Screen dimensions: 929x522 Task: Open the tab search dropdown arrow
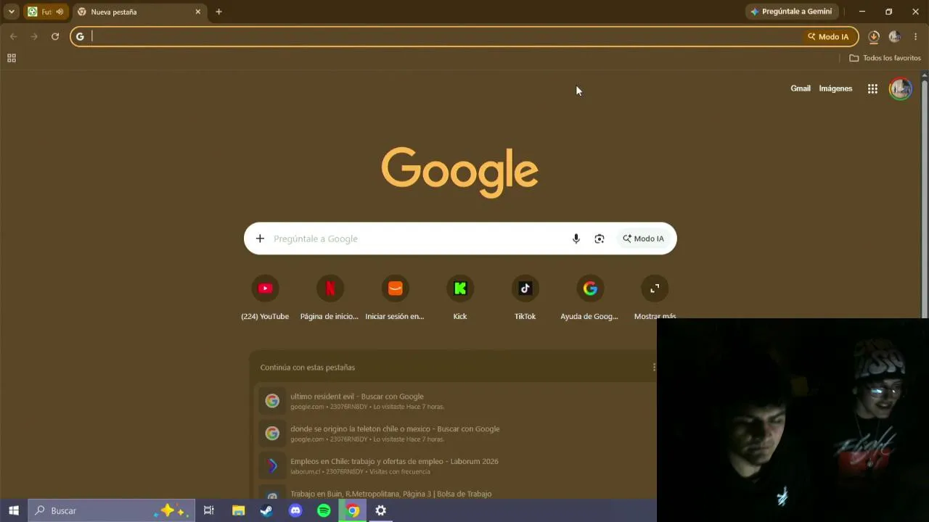(x=11, y=12)
